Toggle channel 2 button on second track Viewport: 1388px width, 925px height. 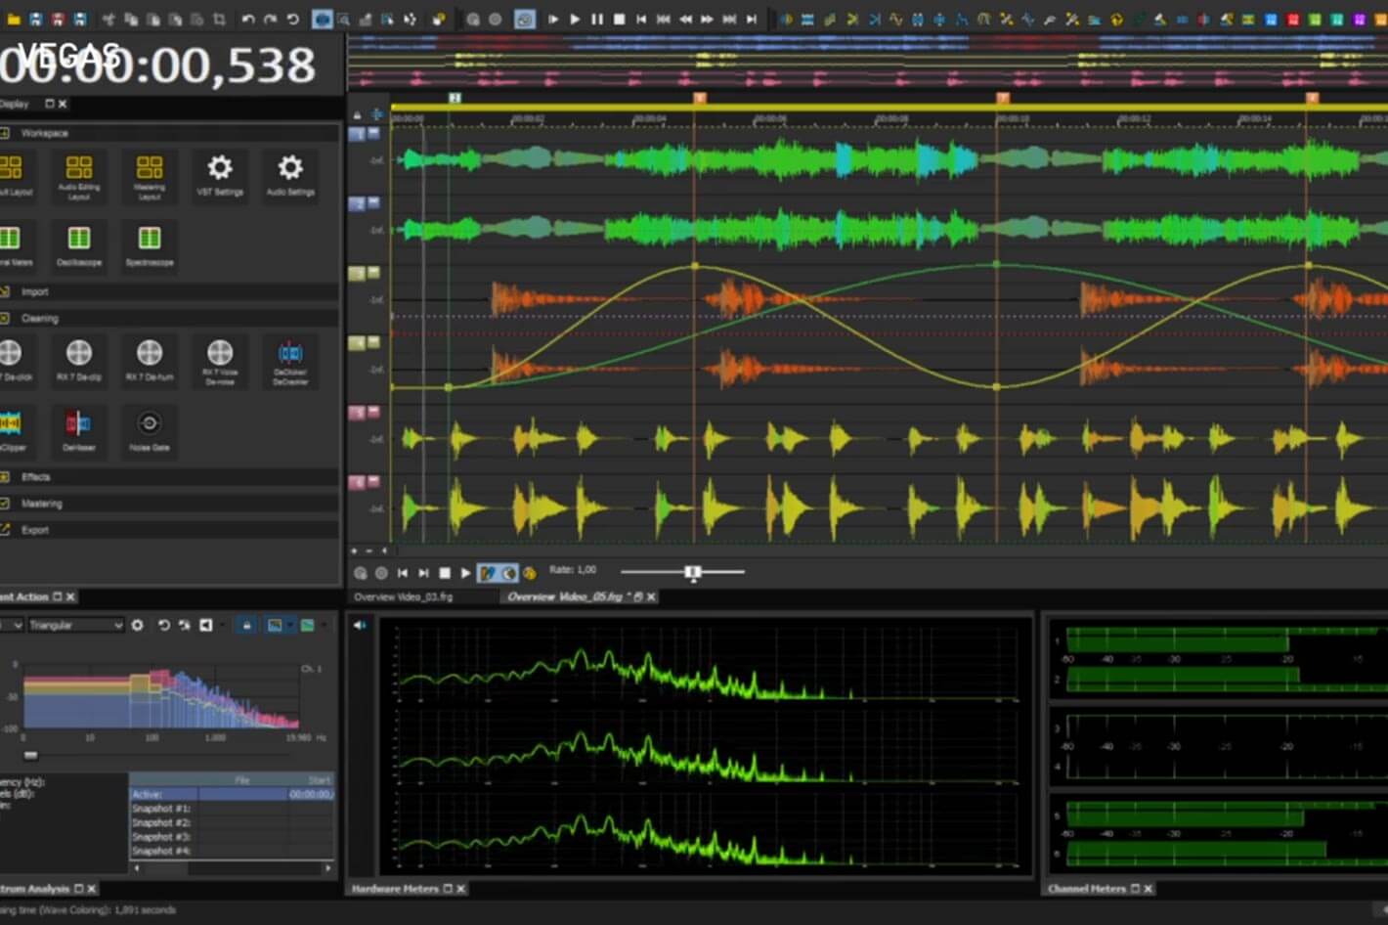click(357, 203)
